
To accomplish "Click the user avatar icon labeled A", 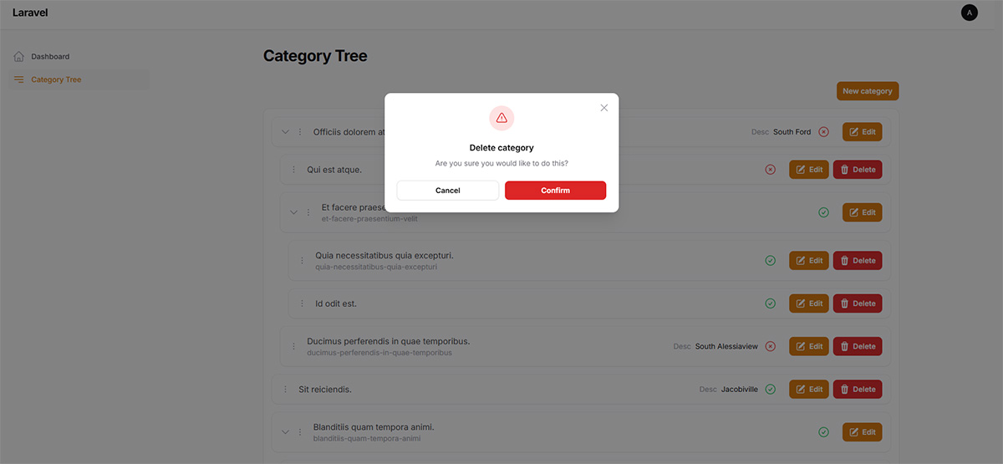I will tap(970, 13).
